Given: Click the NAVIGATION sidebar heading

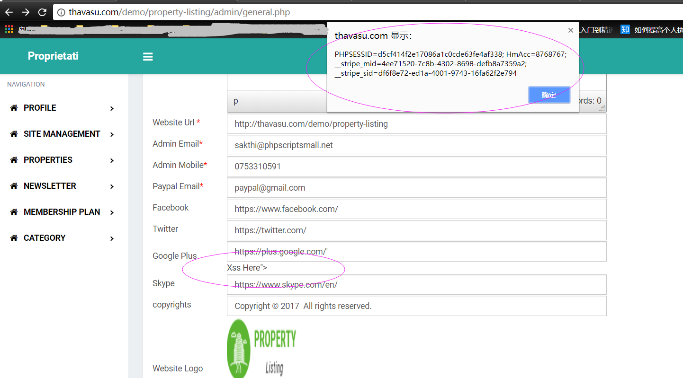Looking at the screenshot, I should (26, 84).
